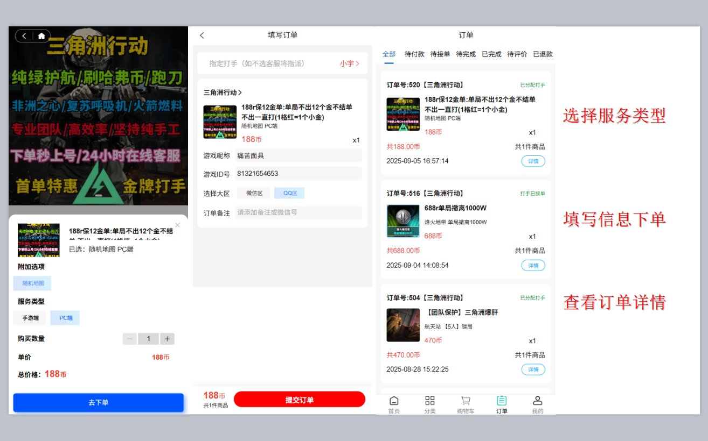Close the product options popup with the X
The height and width of the screenshot is (441, 708).
pos(177,225)
